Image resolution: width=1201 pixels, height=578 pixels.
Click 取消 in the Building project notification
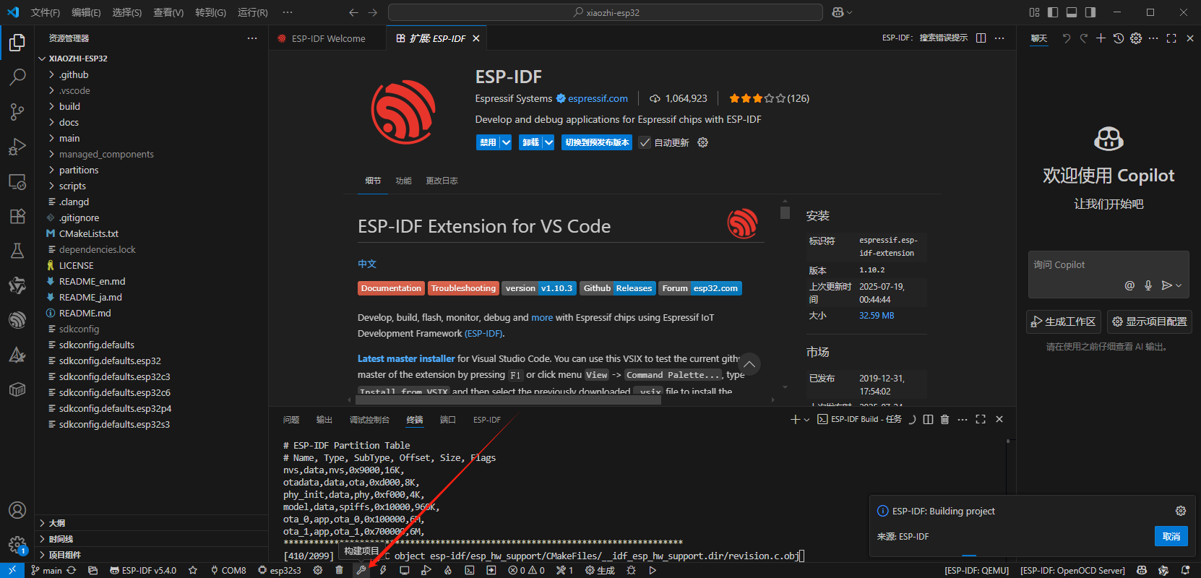[1171, 536]
